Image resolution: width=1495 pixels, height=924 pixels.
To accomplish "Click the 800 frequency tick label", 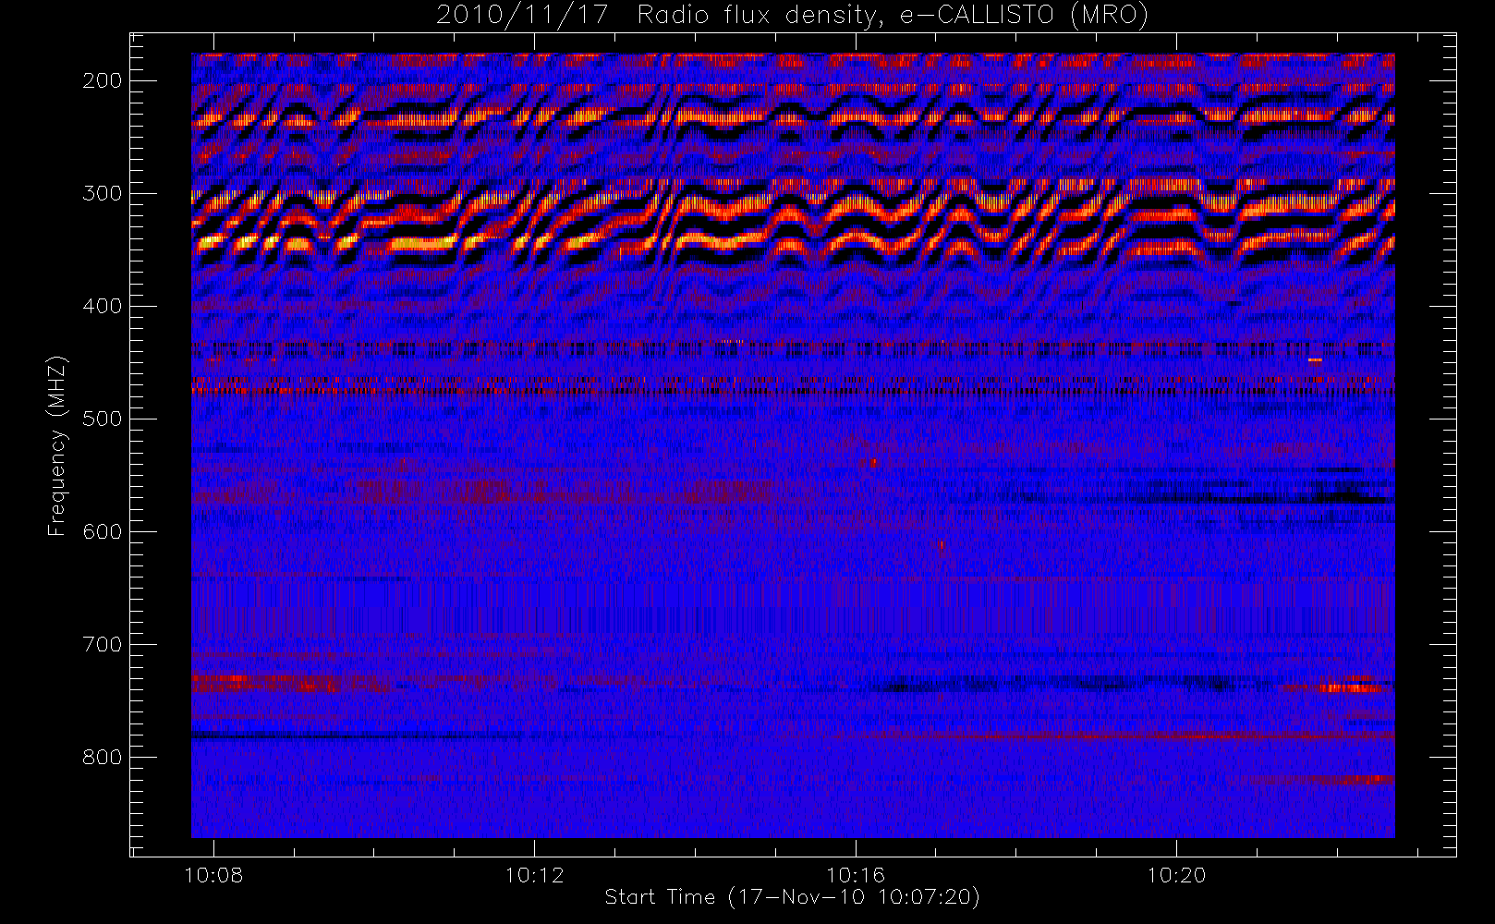I will [103, 757].
